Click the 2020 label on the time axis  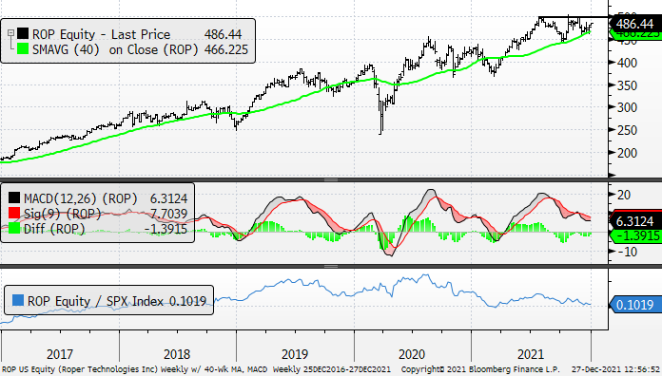[x=412, y=354]
